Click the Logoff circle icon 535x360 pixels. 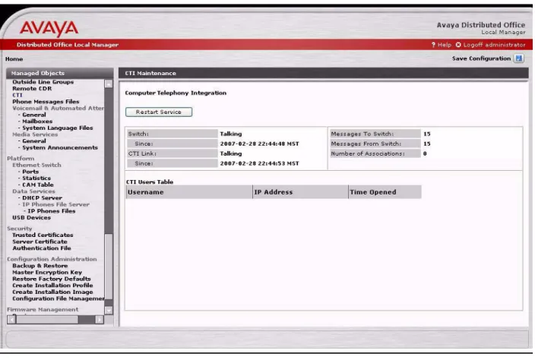point(458,45)
